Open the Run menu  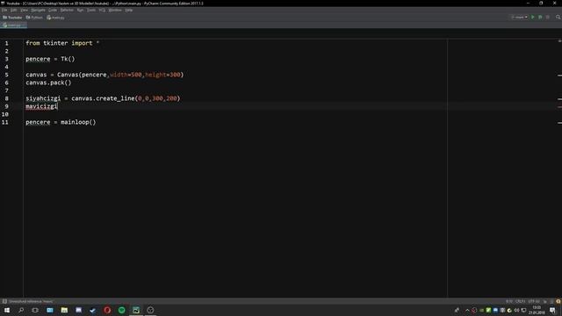(x=80, y=10)
